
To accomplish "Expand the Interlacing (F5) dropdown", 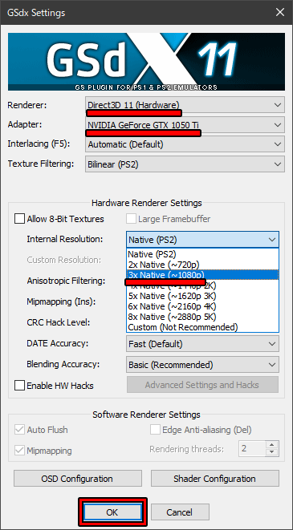I will tap(185, 144).
